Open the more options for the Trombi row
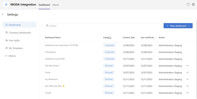 (x=188, y=93)
